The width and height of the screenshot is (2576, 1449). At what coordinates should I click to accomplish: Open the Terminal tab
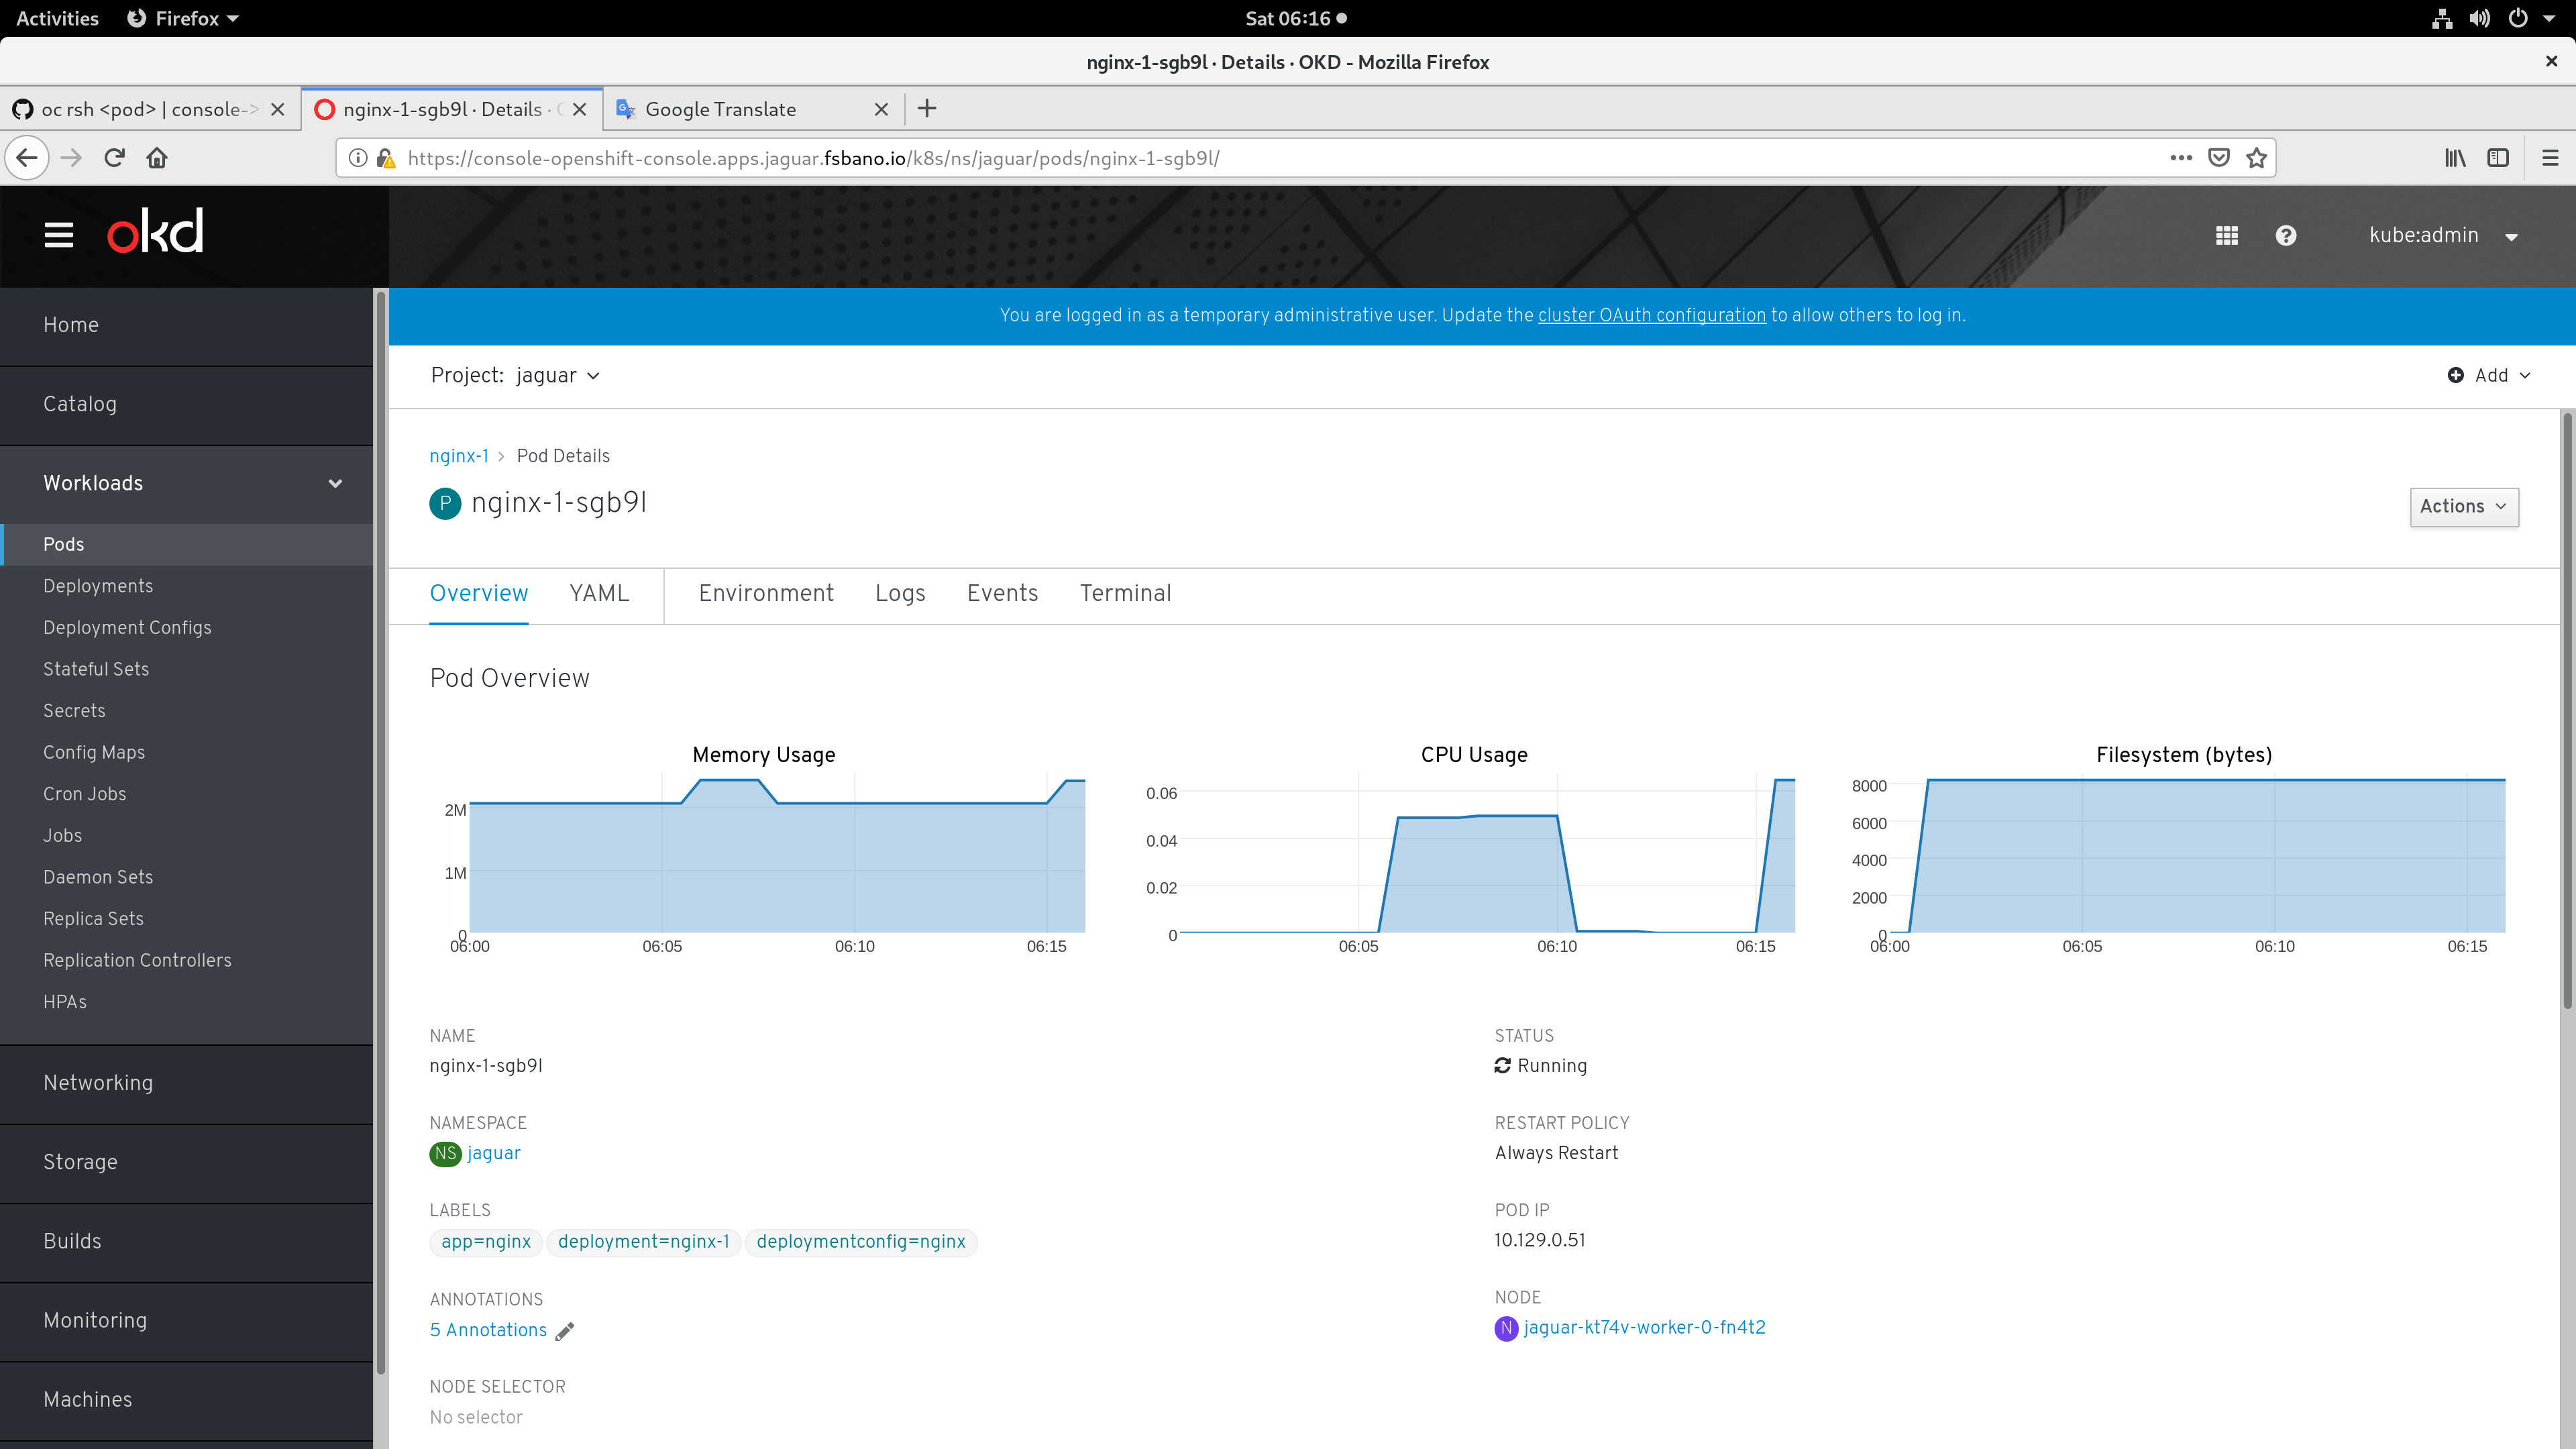(x=1125, y=593)
